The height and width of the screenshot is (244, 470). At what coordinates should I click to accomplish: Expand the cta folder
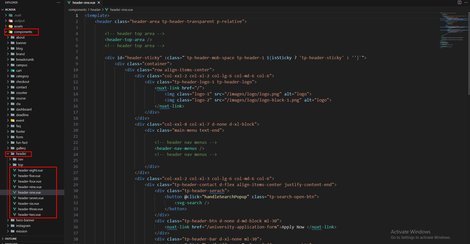point(8,104)
